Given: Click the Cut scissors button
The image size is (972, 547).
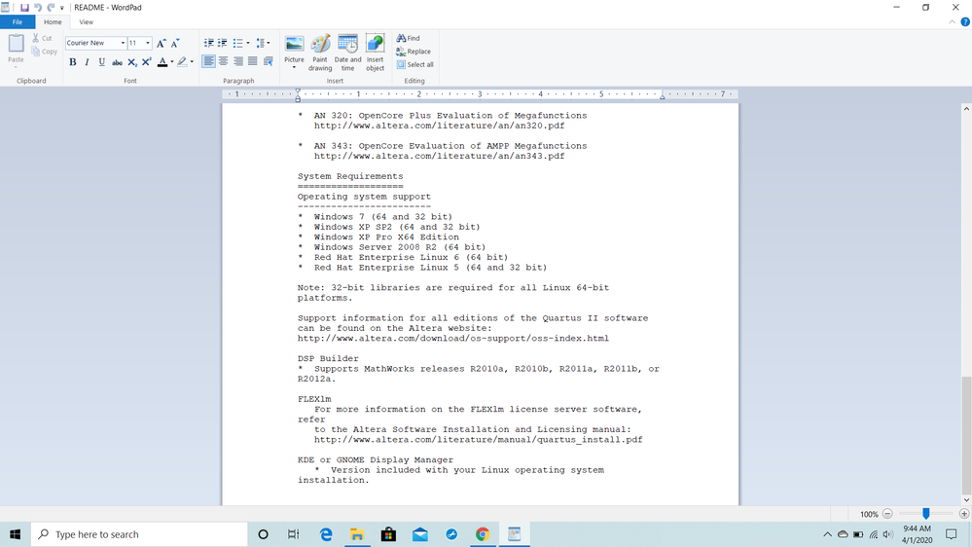Looking at the screenshot, I should tap(43, 38).
